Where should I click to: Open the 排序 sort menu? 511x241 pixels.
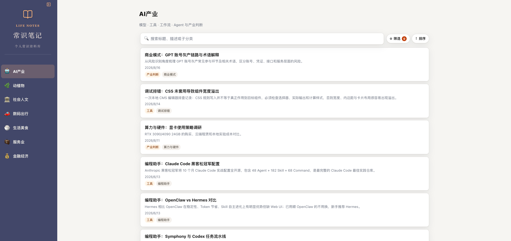420,39
